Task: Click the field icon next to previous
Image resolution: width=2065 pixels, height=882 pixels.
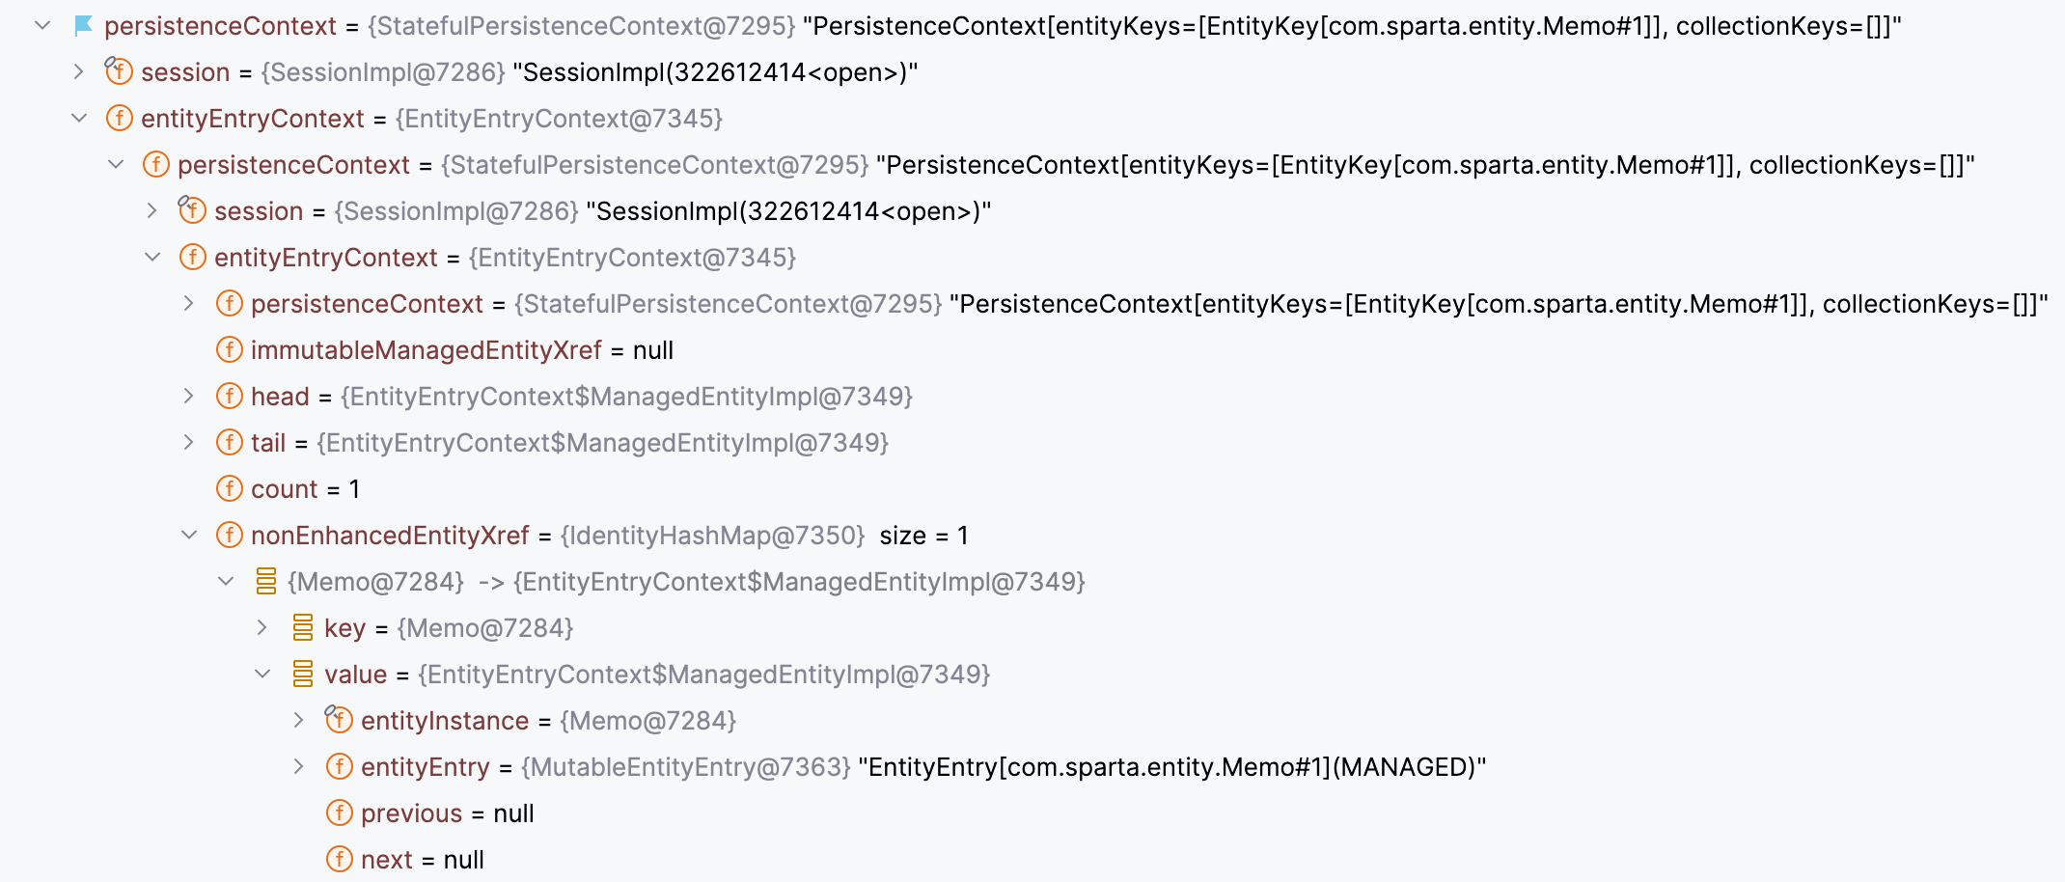Action: (340, 813)
